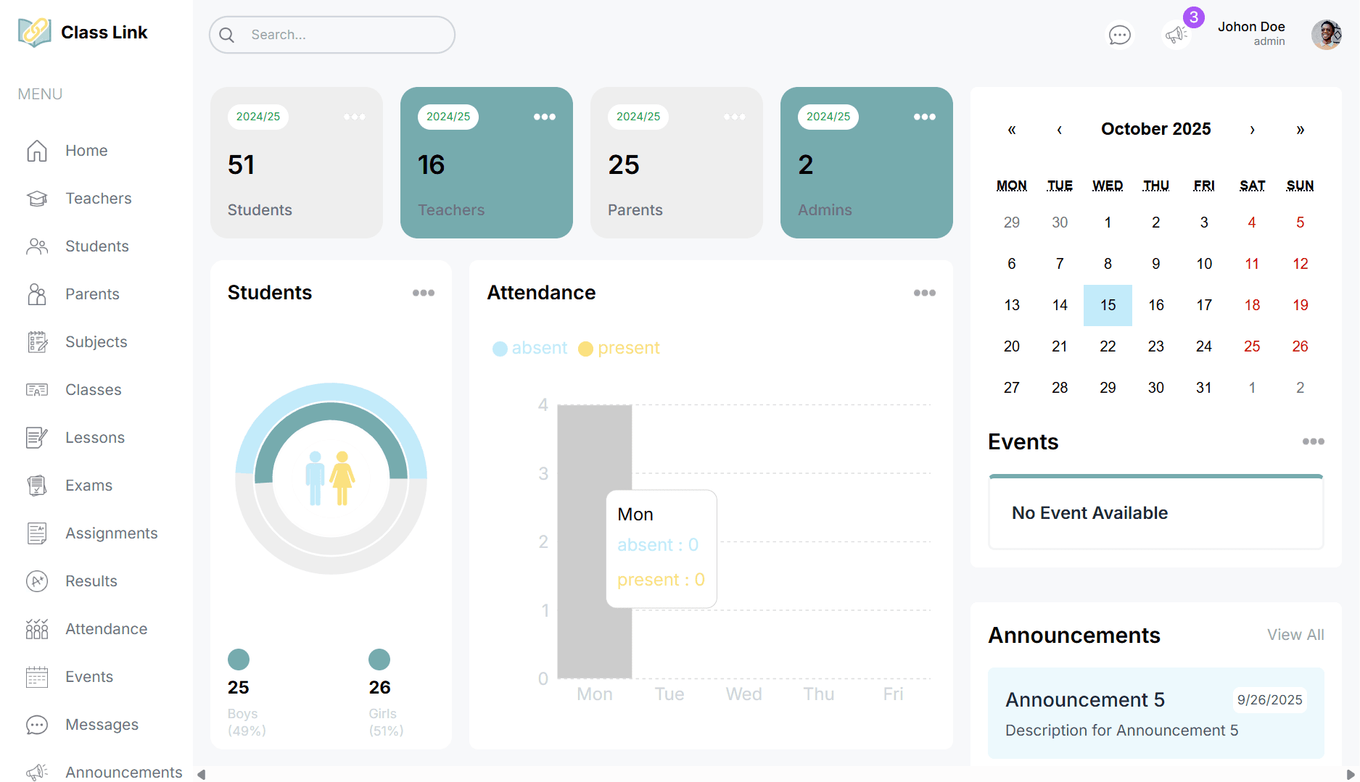Click the Students sidebar icon
The height and width of the screenshot is (782, 1360).
(37, 246)
